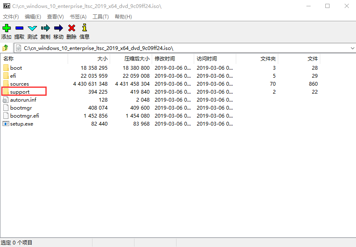The height and width of the screenshot is (247, 356).
Task: Sort by 访问时间 column header
Action: pos(215,59)
